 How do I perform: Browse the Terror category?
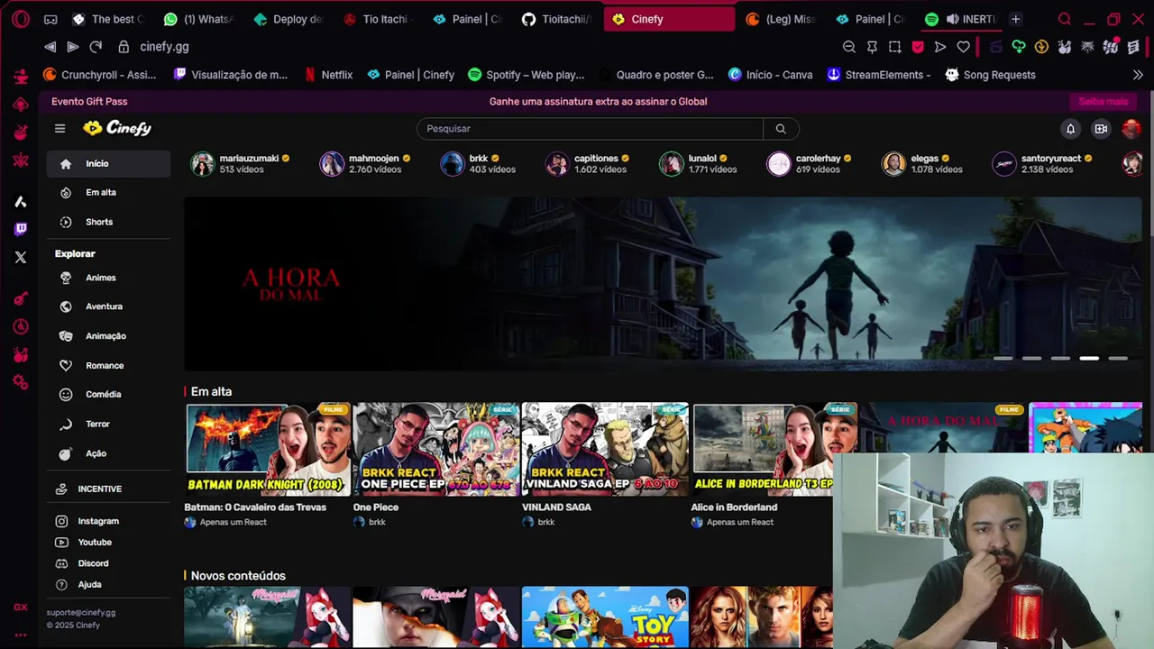(108, 424)
